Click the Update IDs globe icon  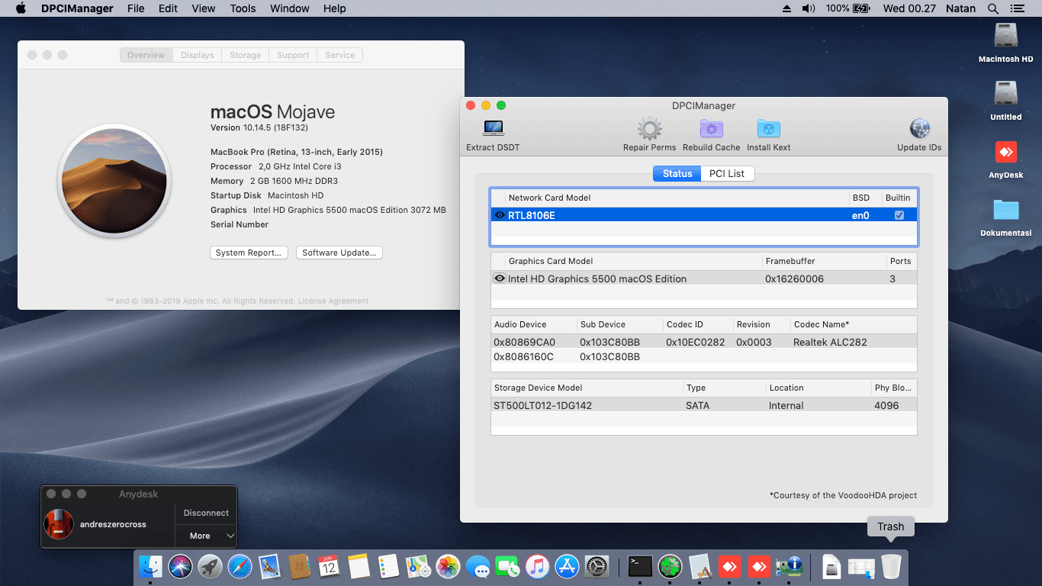[919, 128]
